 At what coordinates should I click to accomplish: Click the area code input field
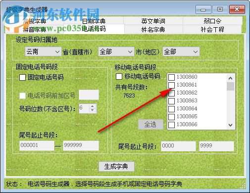pyautogui.click(x=89, y=95)
